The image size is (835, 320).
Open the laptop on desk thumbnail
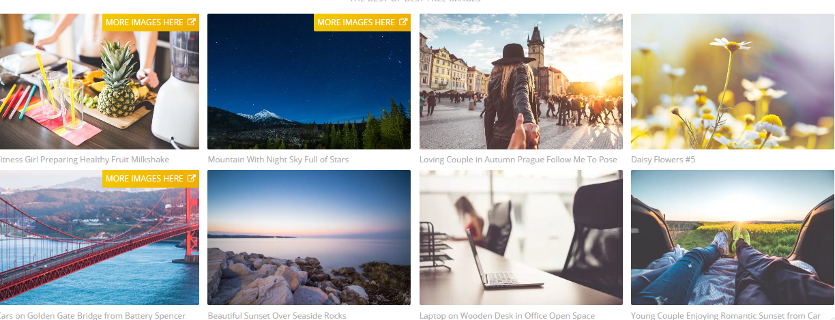pos(521,237)
